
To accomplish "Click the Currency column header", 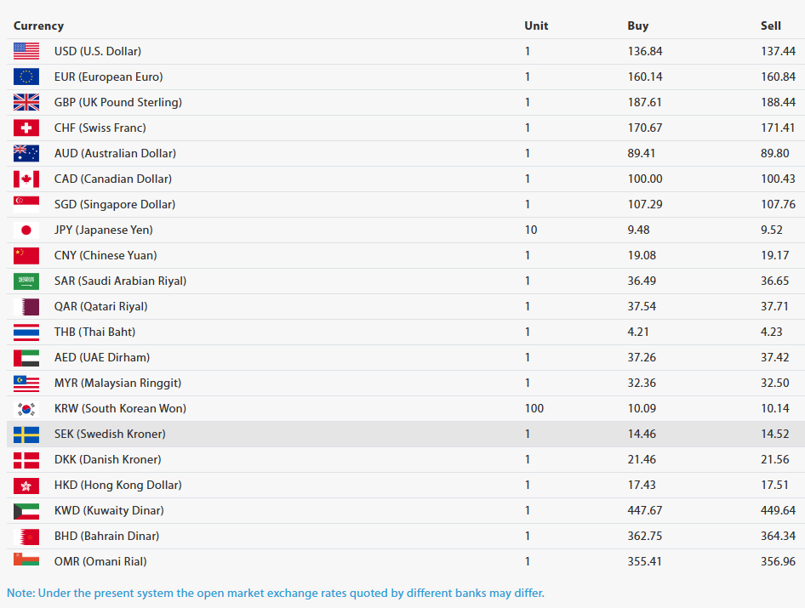I will [38, 26].
